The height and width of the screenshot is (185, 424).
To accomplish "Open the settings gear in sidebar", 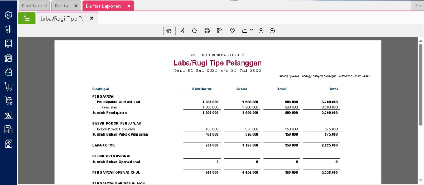I will pos(8,15).
